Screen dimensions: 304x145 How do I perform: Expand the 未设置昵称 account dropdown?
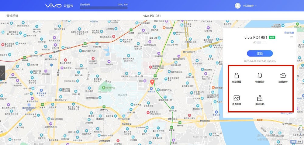[250, 6]
